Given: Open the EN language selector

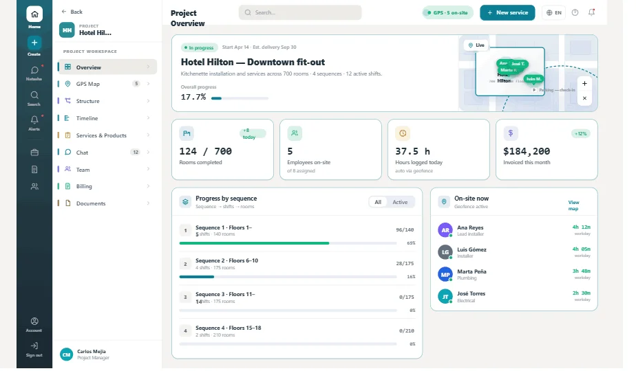Looking at the screenshot, I should [553, 12].
